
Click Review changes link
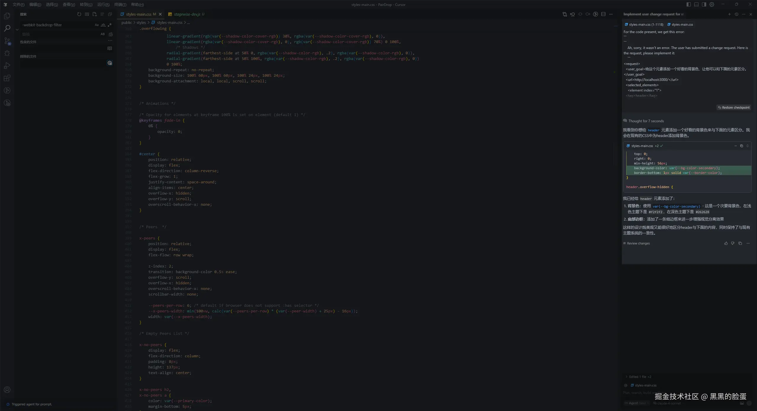click(638, 243)
